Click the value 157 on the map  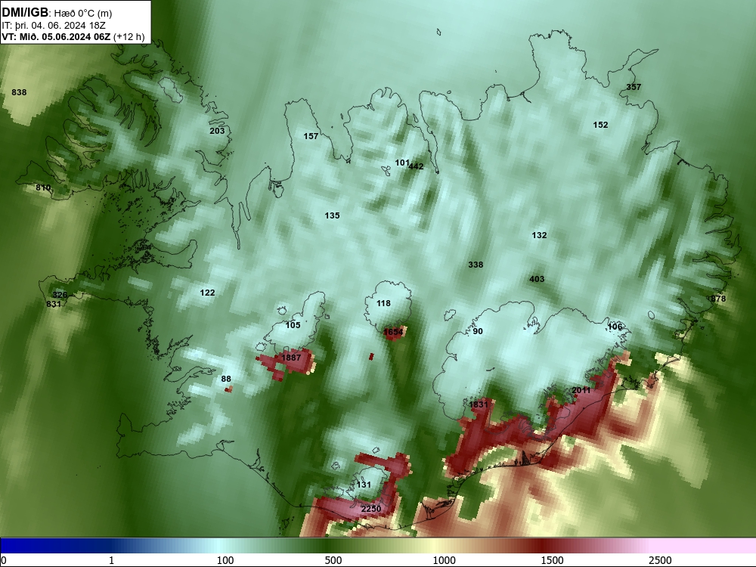[311, 136]
